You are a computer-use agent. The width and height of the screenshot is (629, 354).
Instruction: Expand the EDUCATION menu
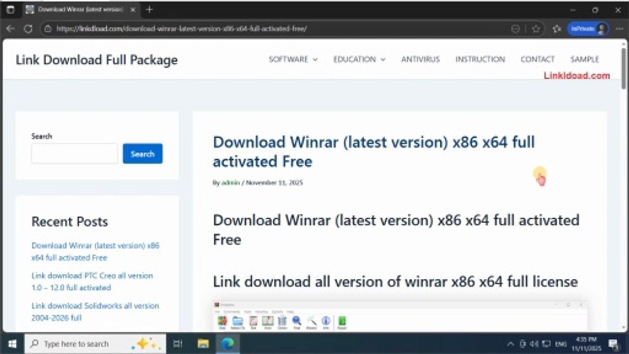359,59
